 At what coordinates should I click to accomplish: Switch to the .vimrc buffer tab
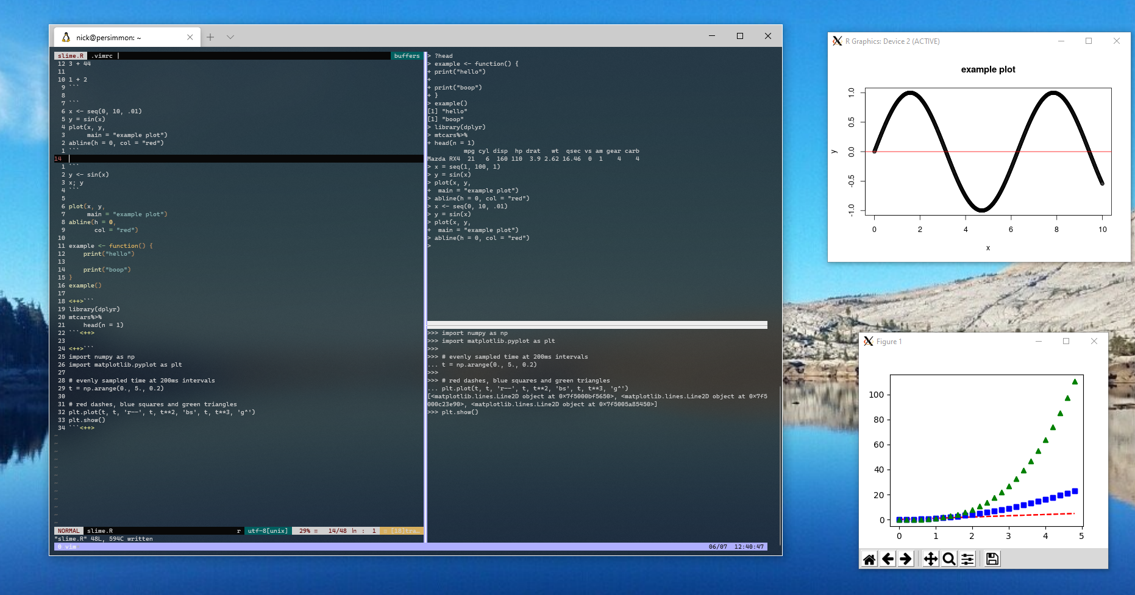(x=102, y=56)
